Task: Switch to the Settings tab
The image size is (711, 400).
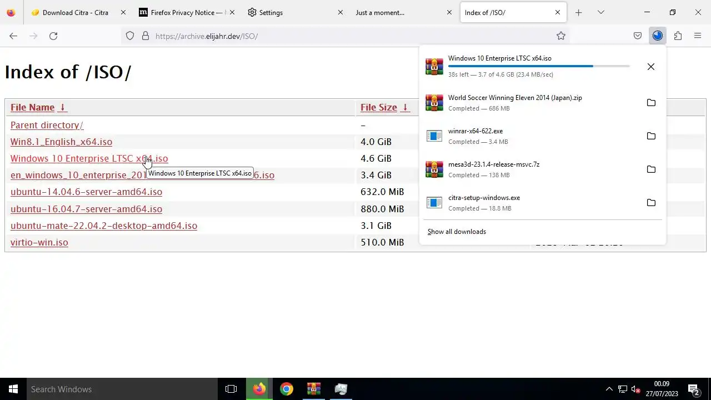Action: 296,12
